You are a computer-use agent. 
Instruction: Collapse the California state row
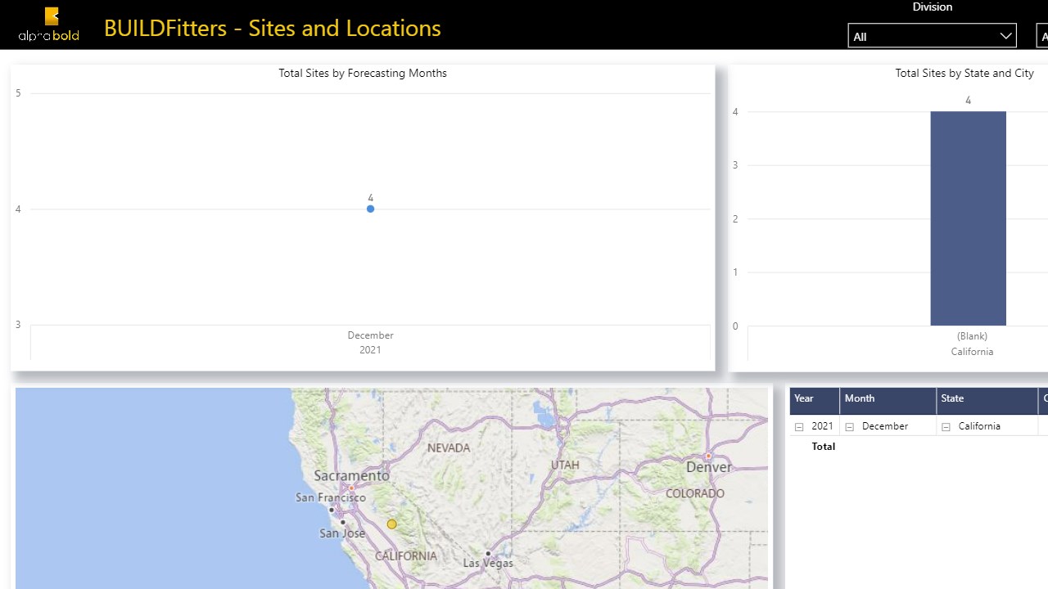[x=946, y=427]
